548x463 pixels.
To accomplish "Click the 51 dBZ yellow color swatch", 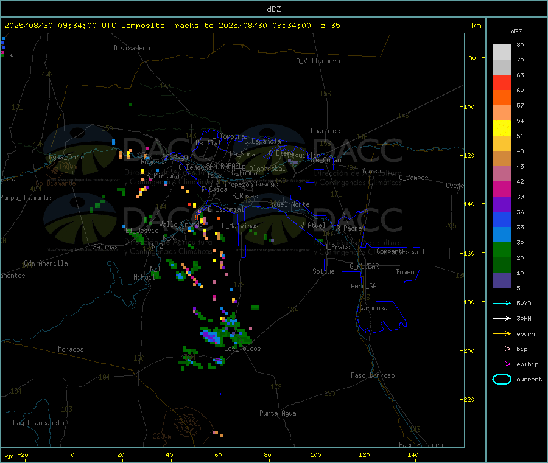I will tap(502, 128).
